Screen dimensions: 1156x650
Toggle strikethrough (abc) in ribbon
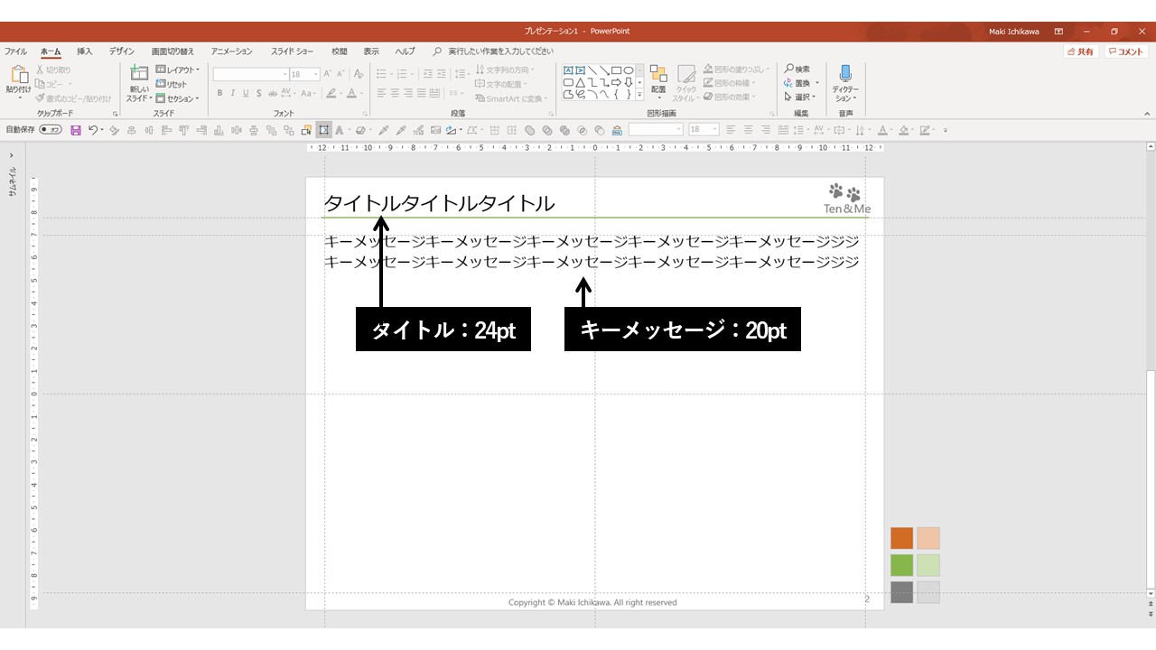point(272,93)
